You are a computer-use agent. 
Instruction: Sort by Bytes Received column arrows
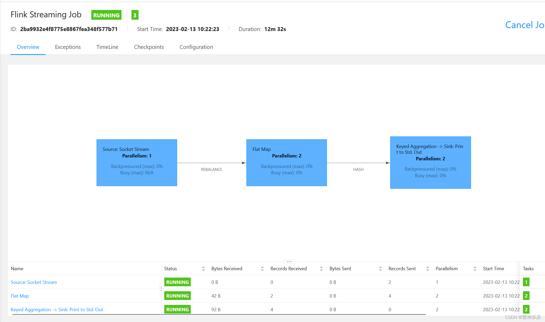coord(262,269)
